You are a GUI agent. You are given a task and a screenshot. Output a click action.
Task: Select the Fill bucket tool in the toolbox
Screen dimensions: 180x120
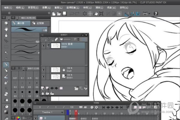tap(6, 106)
